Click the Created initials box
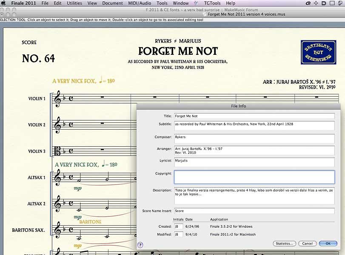 178,227
